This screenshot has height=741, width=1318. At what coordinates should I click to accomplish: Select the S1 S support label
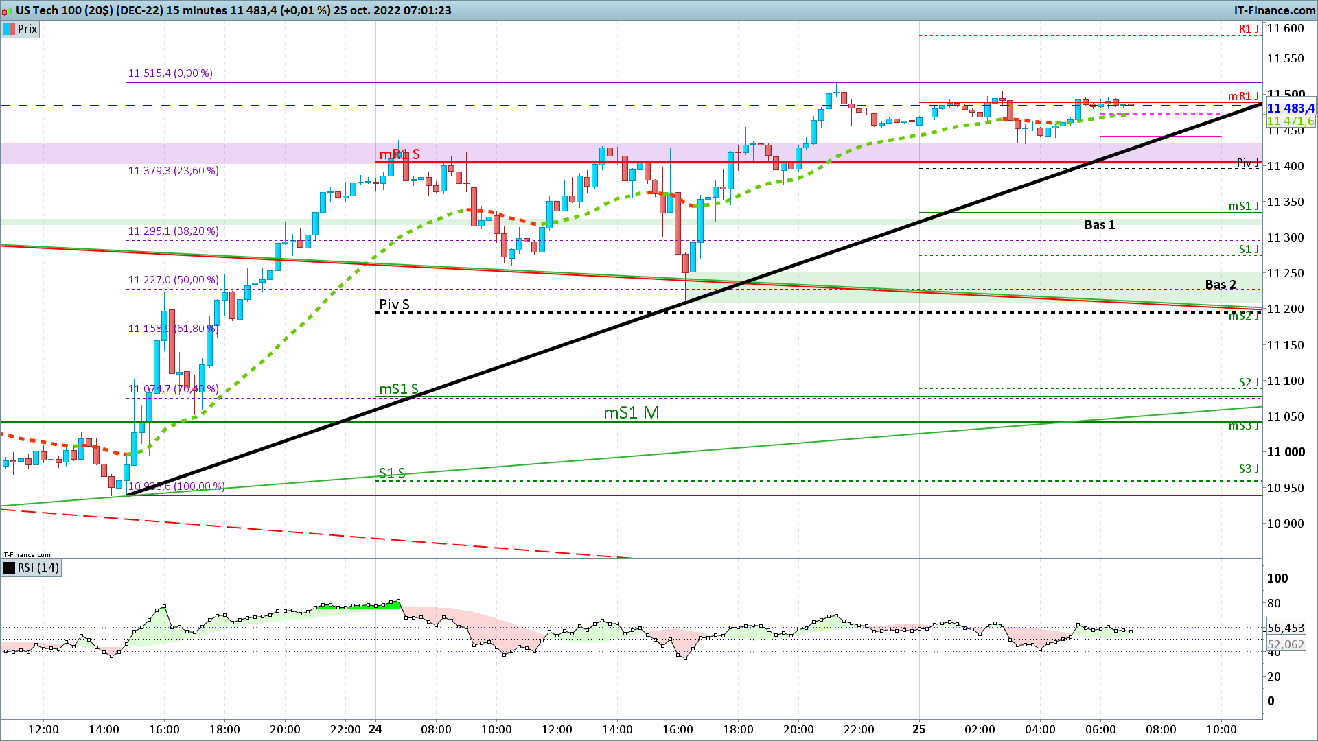(x=392, y=473)
